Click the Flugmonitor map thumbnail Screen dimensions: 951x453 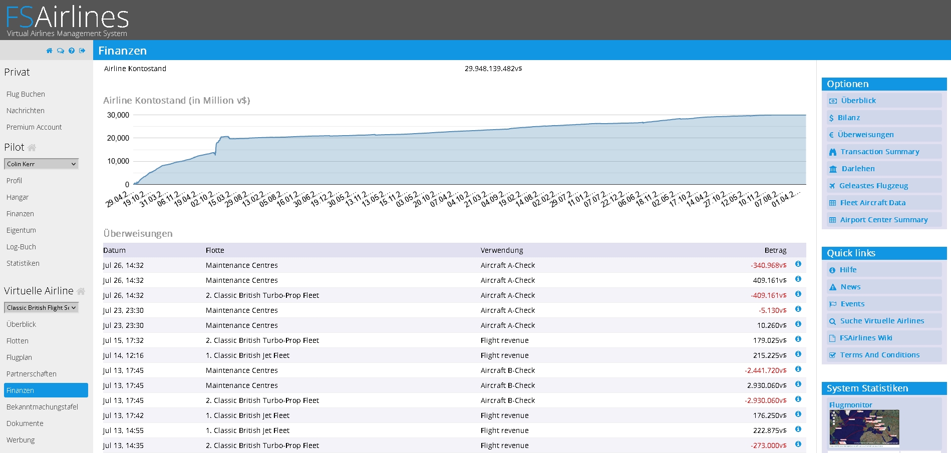coord(864,428)
